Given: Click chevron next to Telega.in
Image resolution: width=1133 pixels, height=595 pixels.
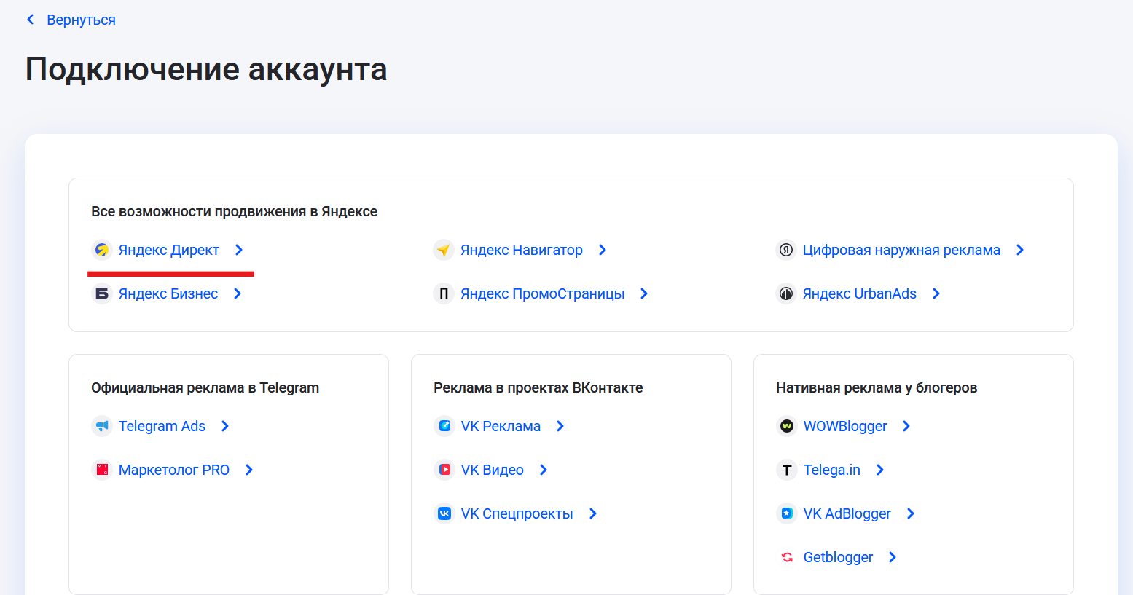Looking at the screenshot, I should pyautogui.click(x=880, y=470).
